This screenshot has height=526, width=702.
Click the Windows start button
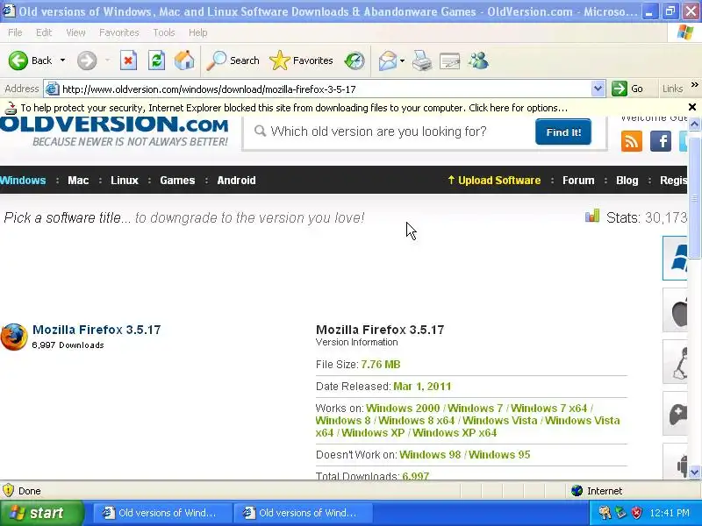(41, 513)
